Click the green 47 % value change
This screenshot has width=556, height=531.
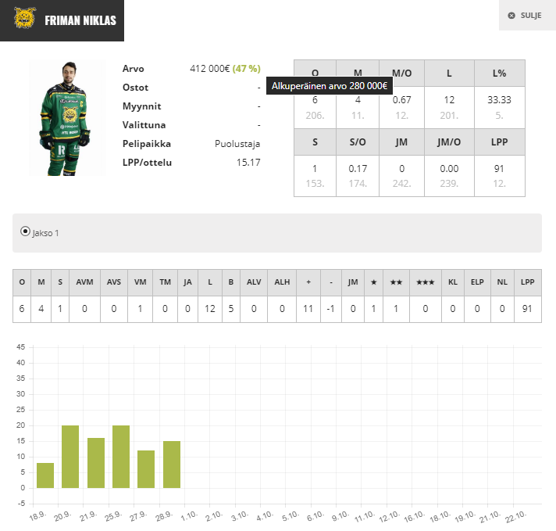click(246, 69)
